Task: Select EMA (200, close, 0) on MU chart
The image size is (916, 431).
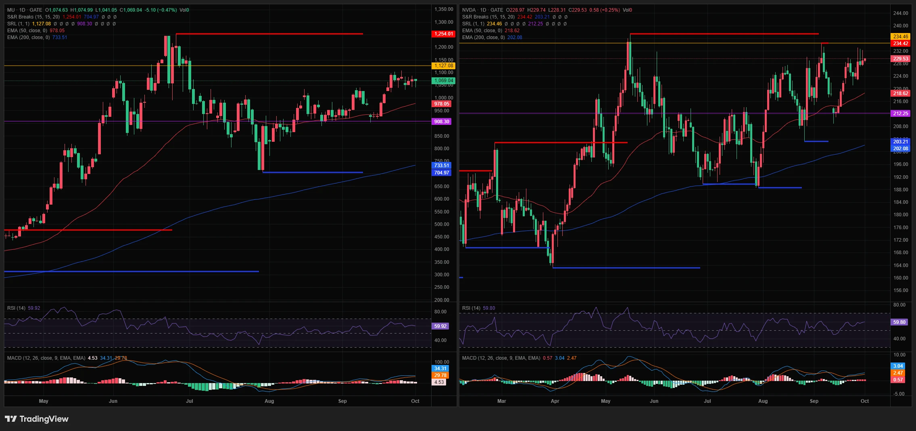Action: [28, 37]
